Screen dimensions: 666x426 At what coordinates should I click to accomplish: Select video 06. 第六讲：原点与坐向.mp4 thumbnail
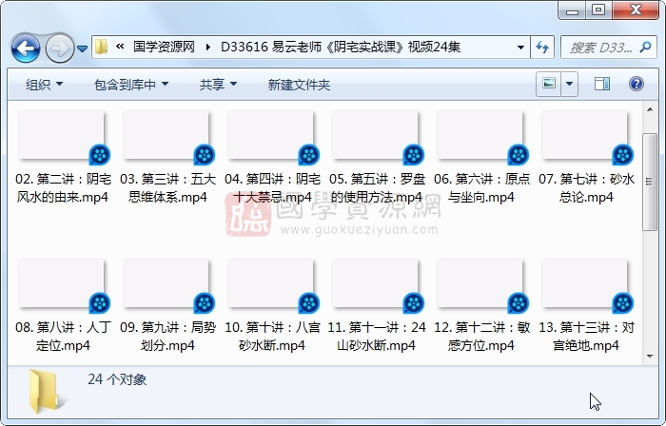481,137
